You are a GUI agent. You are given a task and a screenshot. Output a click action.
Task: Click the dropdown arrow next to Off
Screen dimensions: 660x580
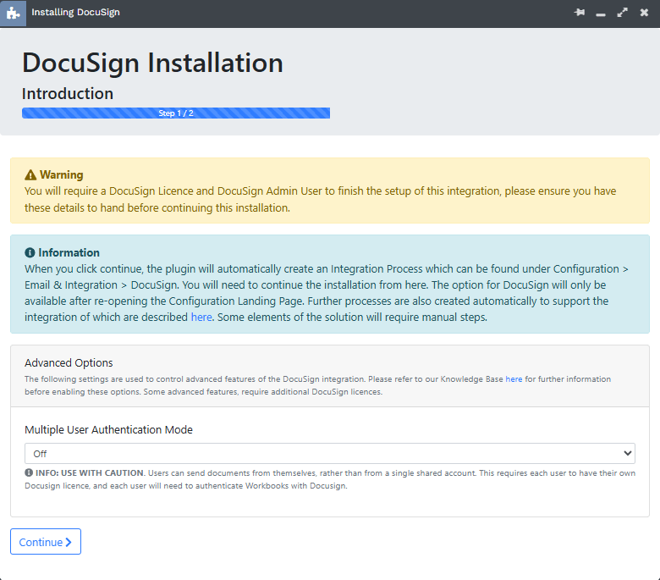(x=627, y=453)
